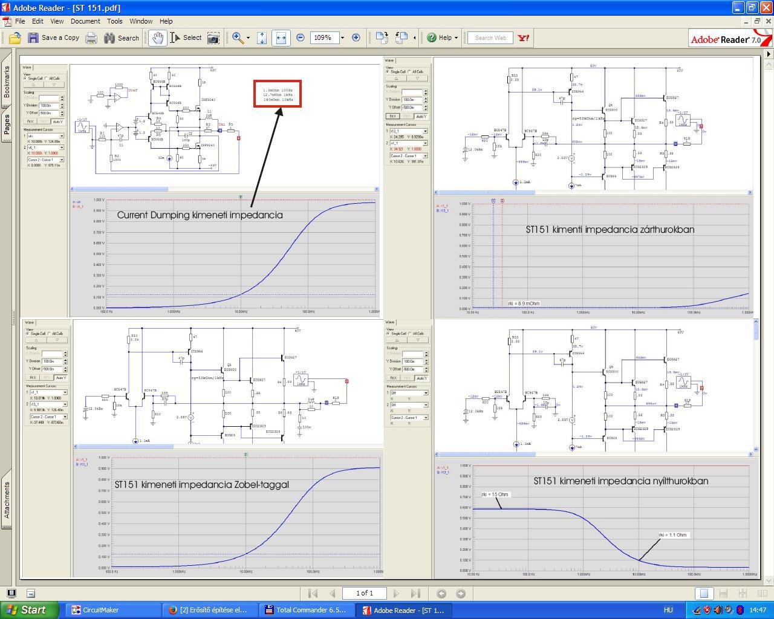Click the page number field '1 of 1'
The height and width of the screenshot is (619, 774).
click(x=364, y=594)
